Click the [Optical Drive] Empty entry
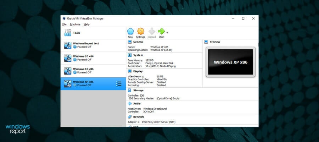Image resolution: width=319 pixels, height=142 pixels. pos(168,98)
